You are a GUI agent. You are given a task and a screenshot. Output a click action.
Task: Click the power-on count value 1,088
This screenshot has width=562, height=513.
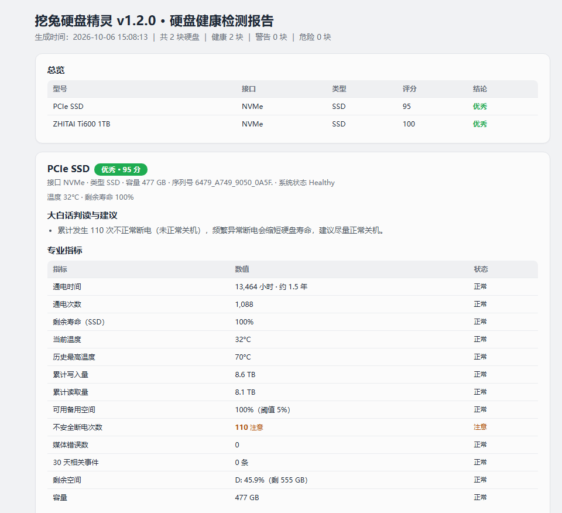pos(244,305)
